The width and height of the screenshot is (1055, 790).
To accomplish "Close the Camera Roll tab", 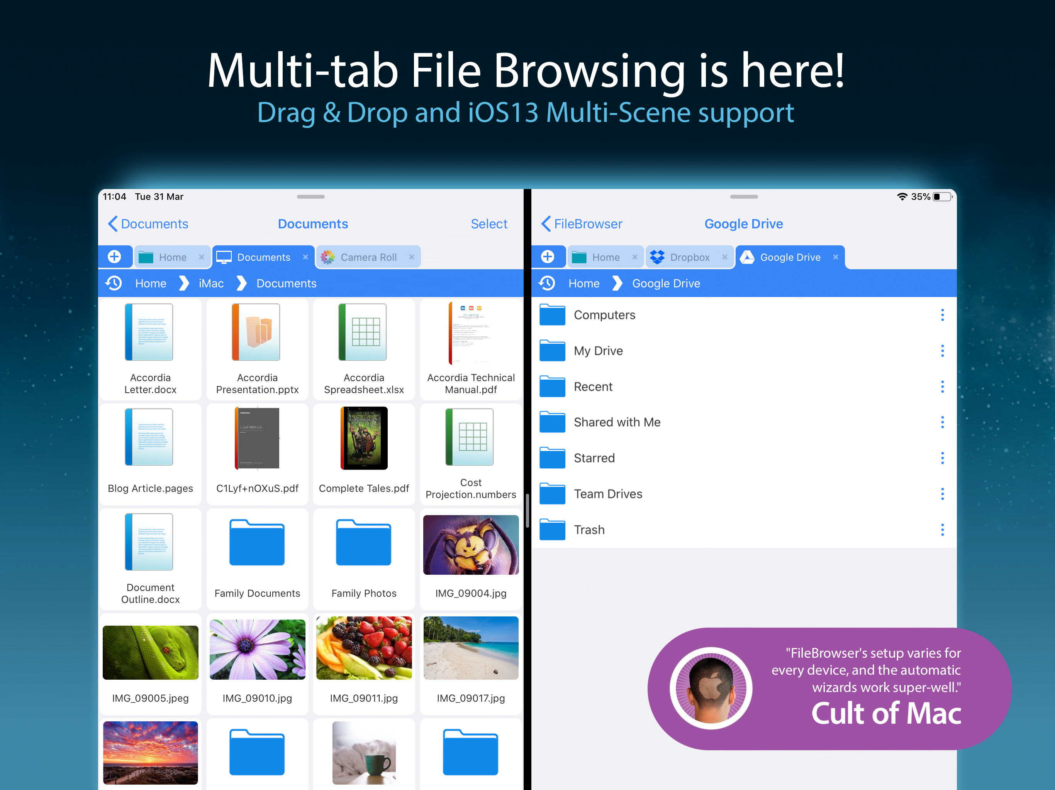I will pyautogui.click(x=412, y=257).
